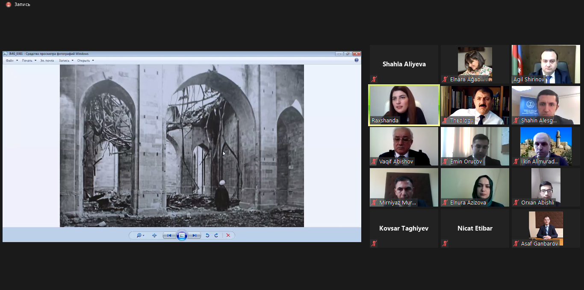Rotate the photo counterclockwise

tap(207, 235)
